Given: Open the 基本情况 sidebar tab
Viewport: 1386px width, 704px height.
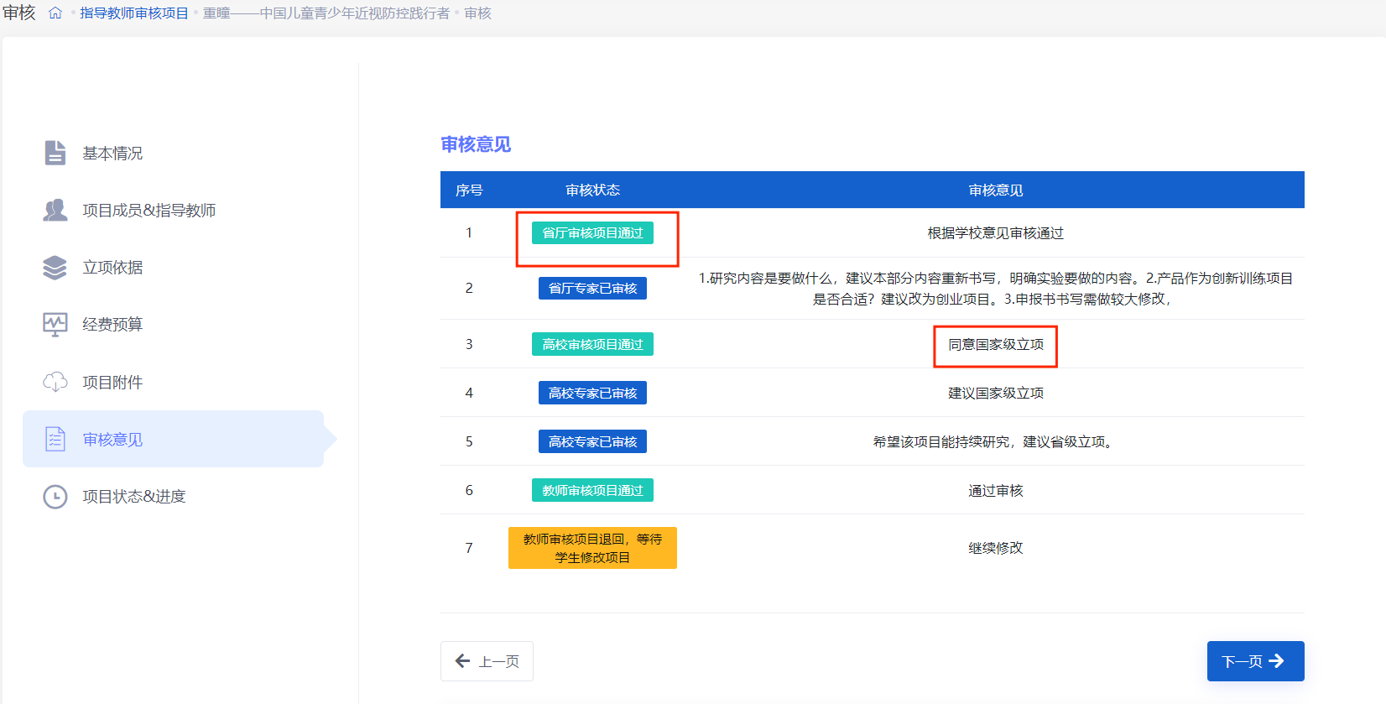Looking at the screenshot, I should pos(112,154).
